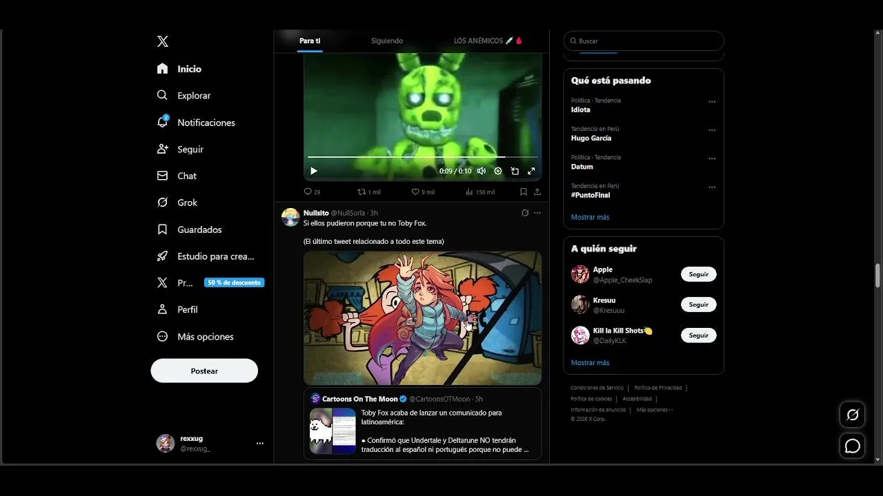Open video settings gear

click(498, 171)
